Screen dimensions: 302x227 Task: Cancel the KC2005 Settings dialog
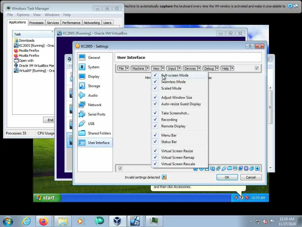click(251, 177)
